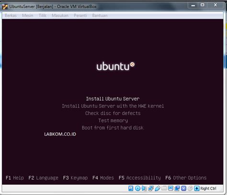Click the hard disk activity status icon
This screenshot has width=227, height=195.
point(131,188)
